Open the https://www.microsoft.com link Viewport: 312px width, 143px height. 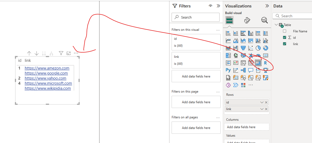pos(48,83)
